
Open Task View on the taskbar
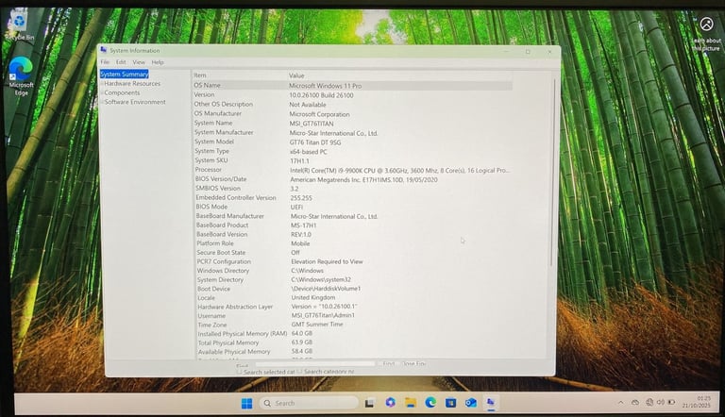point(369,403)
